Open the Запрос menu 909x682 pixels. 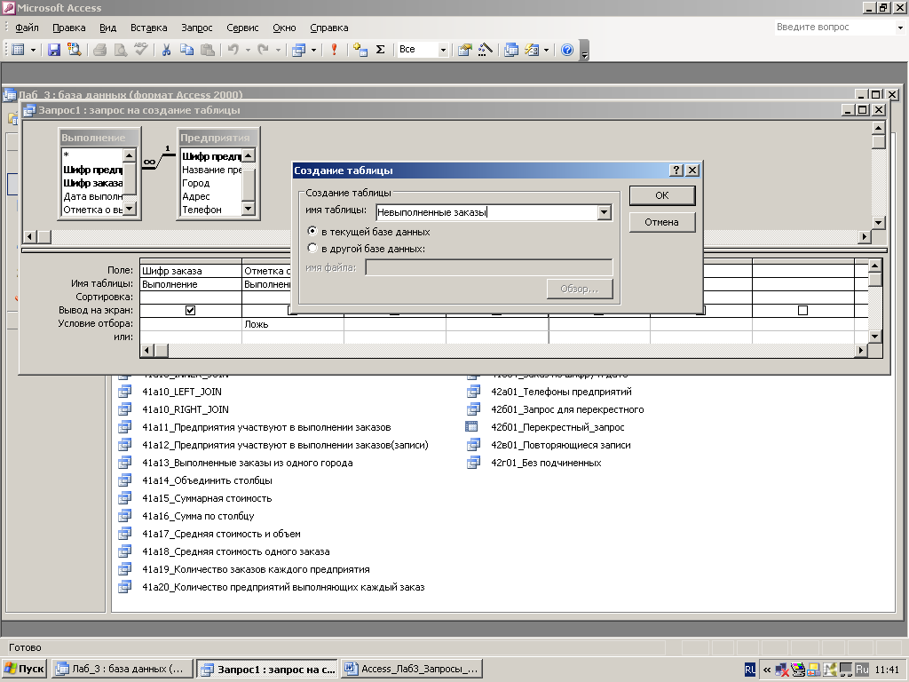pos(197,28)
